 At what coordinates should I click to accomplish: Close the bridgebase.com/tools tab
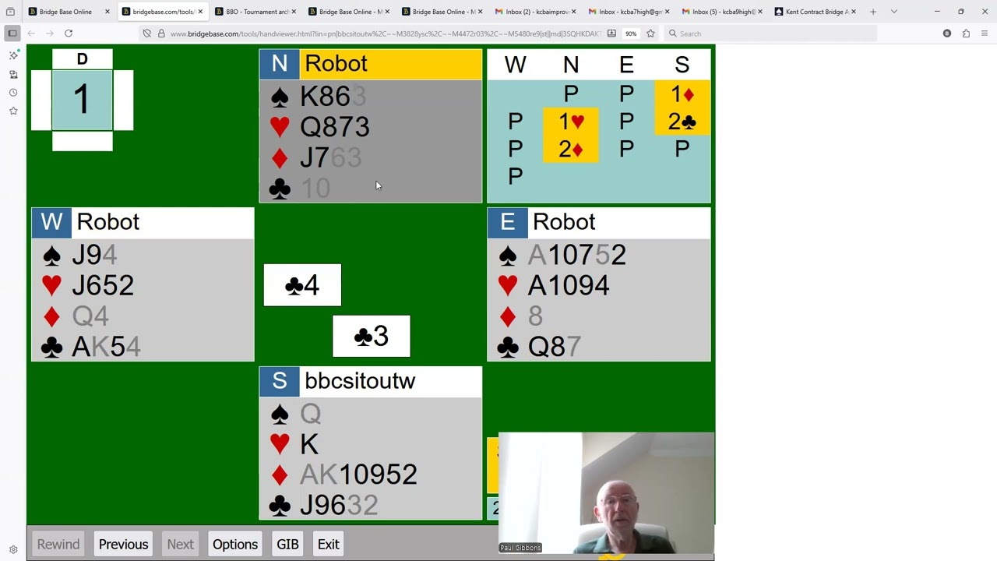tap(200, 12)
